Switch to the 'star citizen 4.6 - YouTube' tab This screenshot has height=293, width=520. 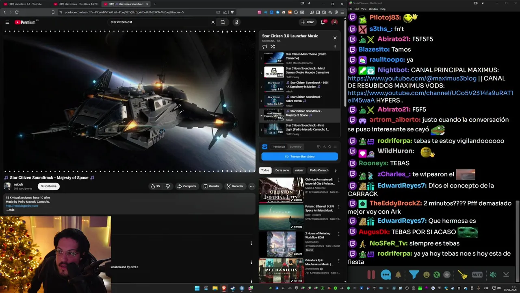pos(25,4)
